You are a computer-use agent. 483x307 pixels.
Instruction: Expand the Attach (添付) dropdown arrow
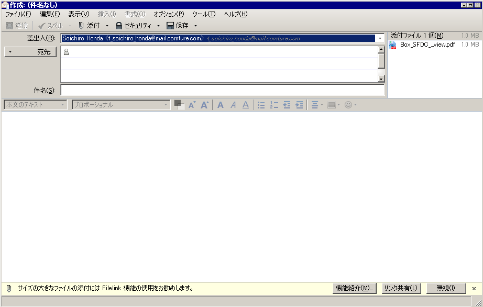click(107, 26)
